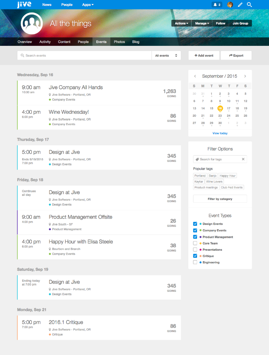This screenshot has width=269, height=355.
Task: Toggle Design Events checkbox
Action: (195, 224)
